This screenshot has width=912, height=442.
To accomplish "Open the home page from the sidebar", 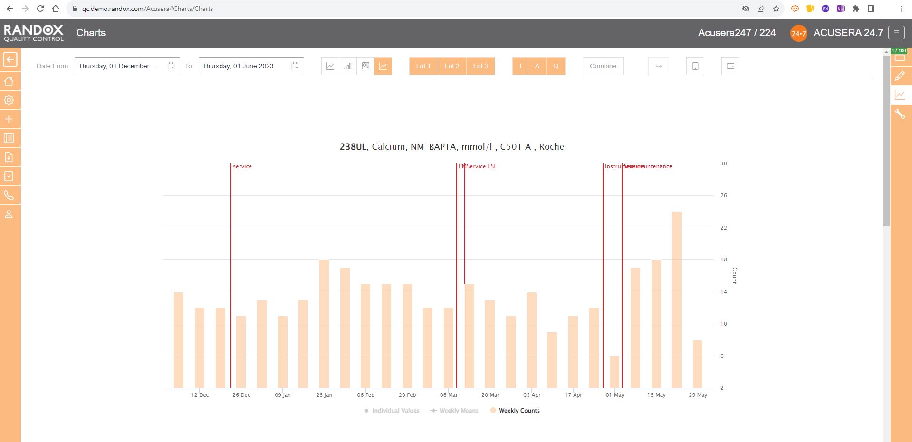I will tap(9, 81).
